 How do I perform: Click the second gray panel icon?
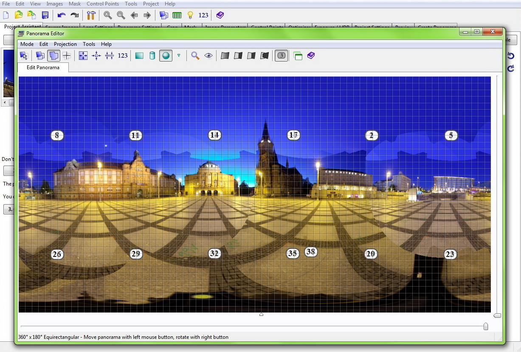238,56
